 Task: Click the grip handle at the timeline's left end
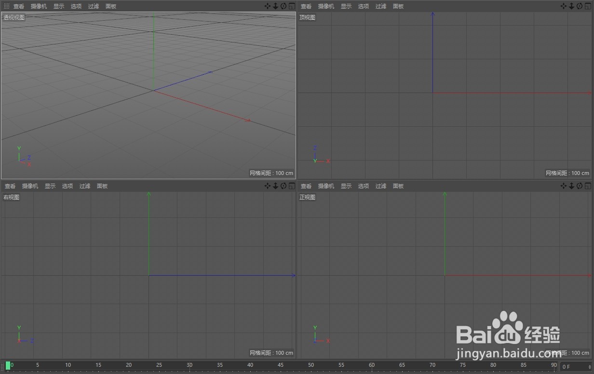tap(2, 367)
